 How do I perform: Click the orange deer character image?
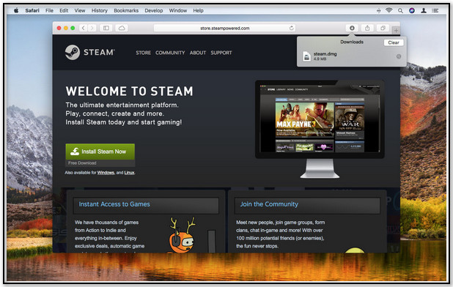[182, 235]
